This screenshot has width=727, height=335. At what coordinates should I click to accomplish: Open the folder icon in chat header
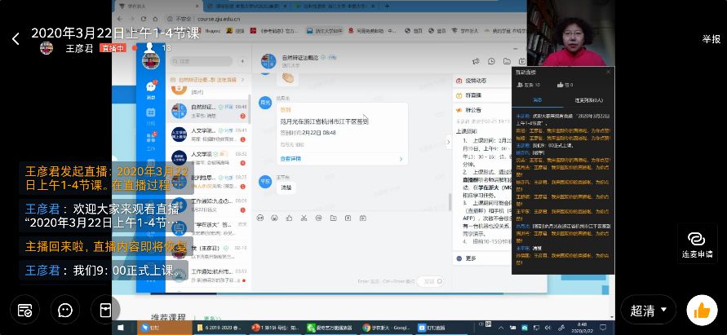coord(507,61)
